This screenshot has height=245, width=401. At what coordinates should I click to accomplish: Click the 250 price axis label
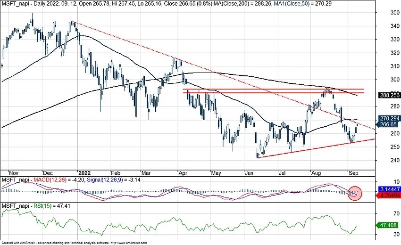[394, 147]
